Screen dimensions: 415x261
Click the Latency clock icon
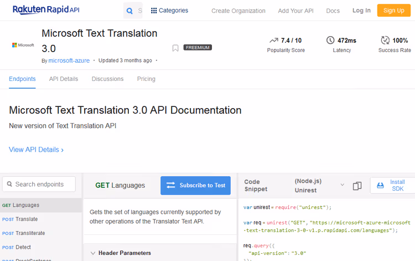[x=330, y=40]
